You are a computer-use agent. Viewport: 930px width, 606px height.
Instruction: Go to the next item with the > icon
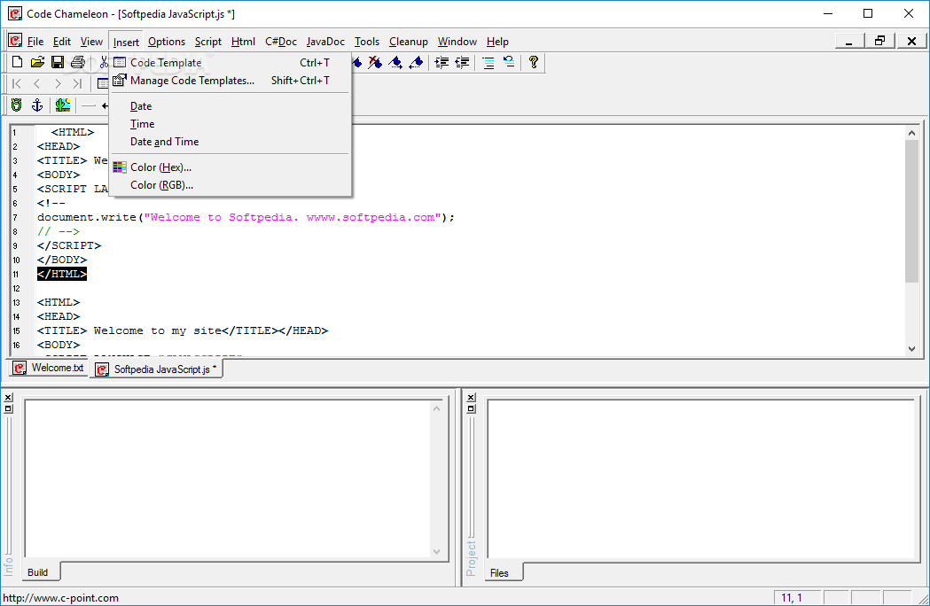pos(57,83)
